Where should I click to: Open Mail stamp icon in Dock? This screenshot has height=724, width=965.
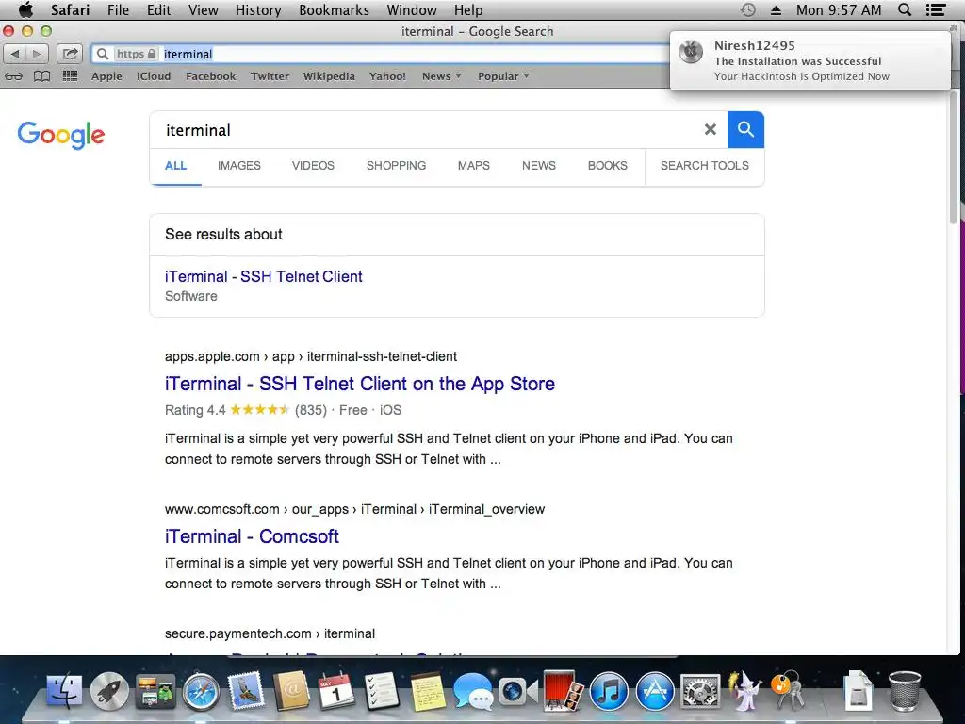click(246, 690)
